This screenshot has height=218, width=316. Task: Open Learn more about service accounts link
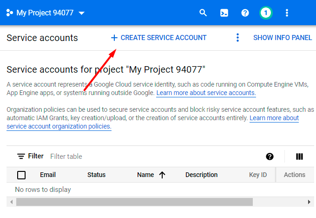pyautogui.click(x=206, y=93)
